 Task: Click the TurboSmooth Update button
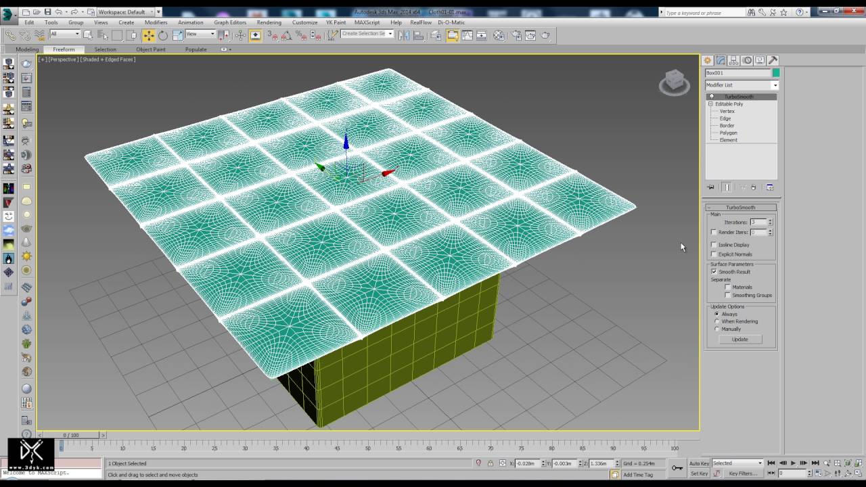(x=740, y=339)
